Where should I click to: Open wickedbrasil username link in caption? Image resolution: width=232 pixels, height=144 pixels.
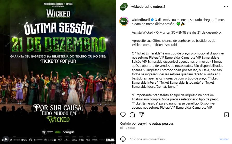pos(141,20)
